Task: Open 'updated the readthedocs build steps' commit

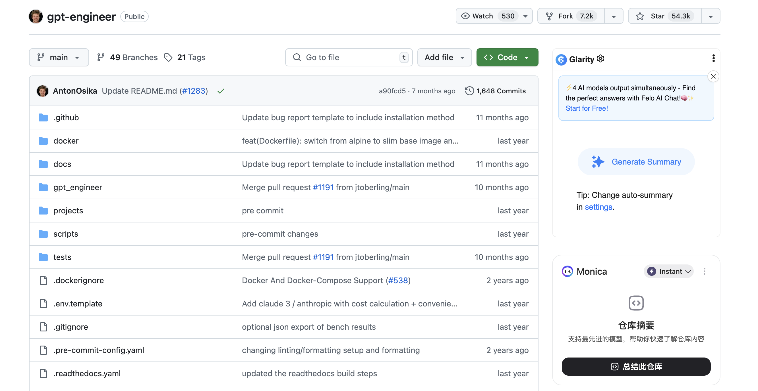Action: pyautogui.click(x=309, y=373)
